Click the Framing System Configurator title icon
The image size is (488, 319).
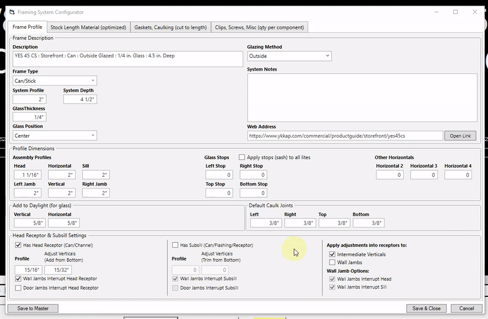tap(12, 12)
